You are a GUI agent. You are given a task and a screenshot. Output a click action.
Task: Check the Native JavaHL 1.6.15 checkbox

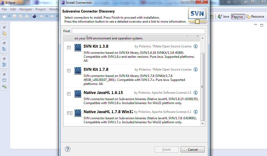69,94
